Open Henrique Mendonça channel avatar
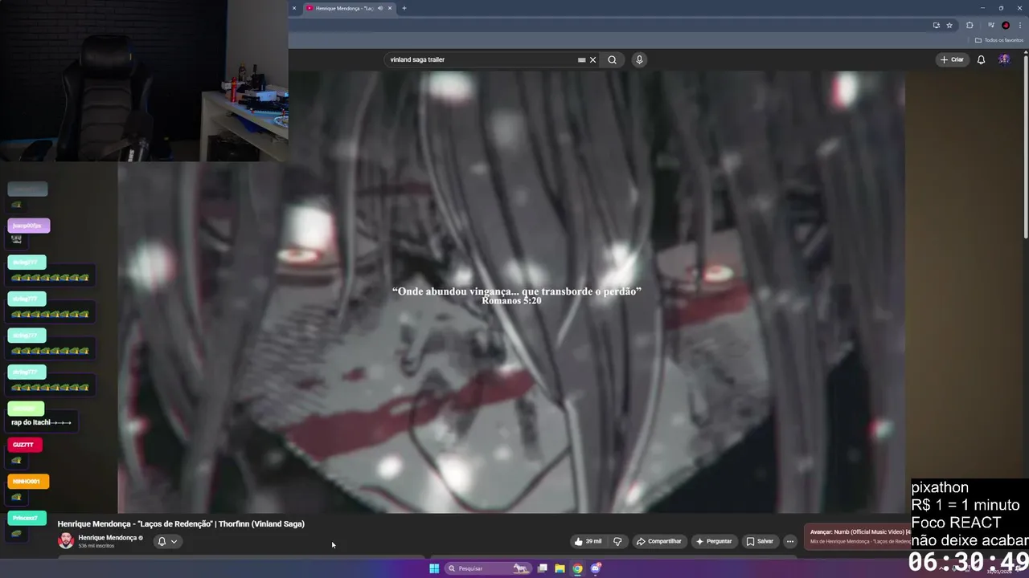The height and width of the screenshot is (578, 1029). click(66, 541)
